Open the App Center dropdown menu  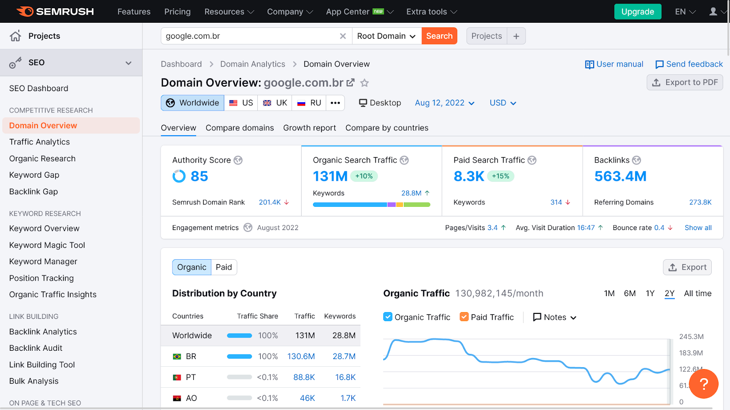[360, 12]
